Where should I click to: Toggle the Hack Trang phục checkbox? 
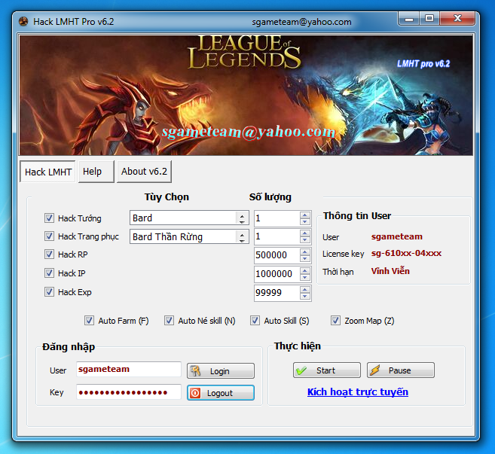pyautogui.click(x=49, y=236)
